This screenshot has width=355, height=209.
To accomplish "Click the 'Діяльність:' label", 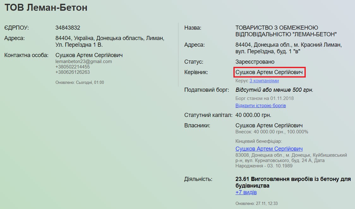I will point(198,179).
